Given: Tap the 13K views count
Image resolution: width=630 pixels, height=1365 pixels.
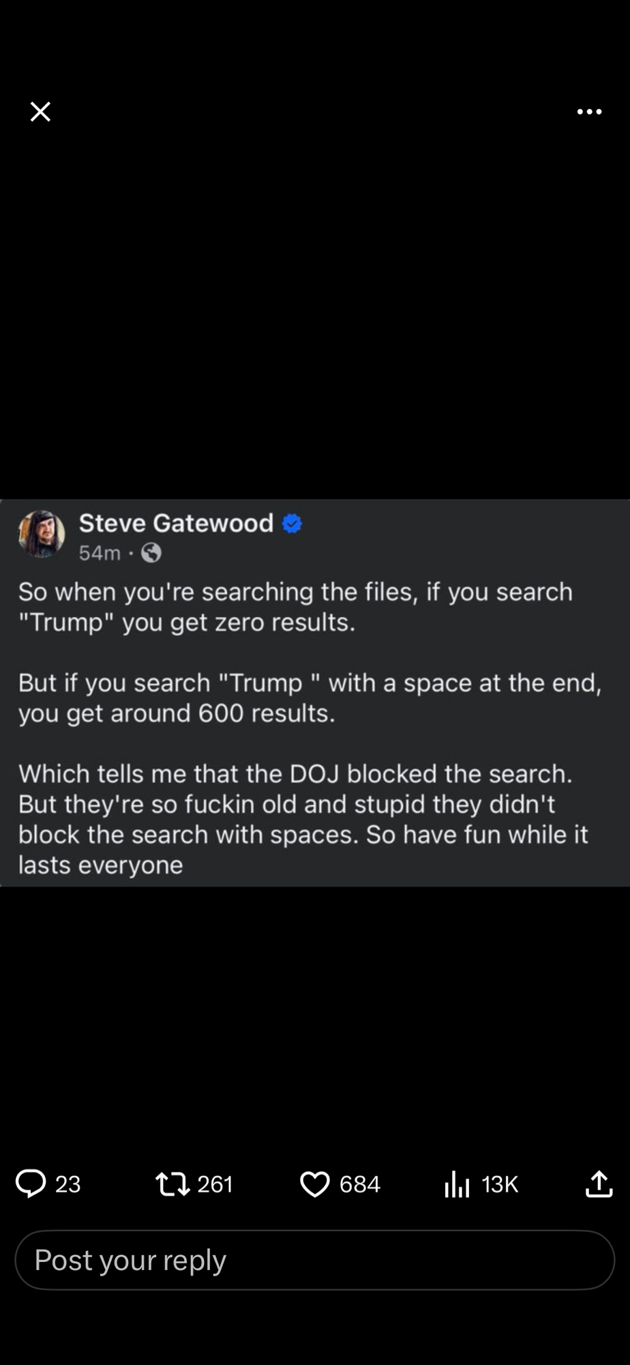Looking at the screenshot, I should coord(500,1184).
